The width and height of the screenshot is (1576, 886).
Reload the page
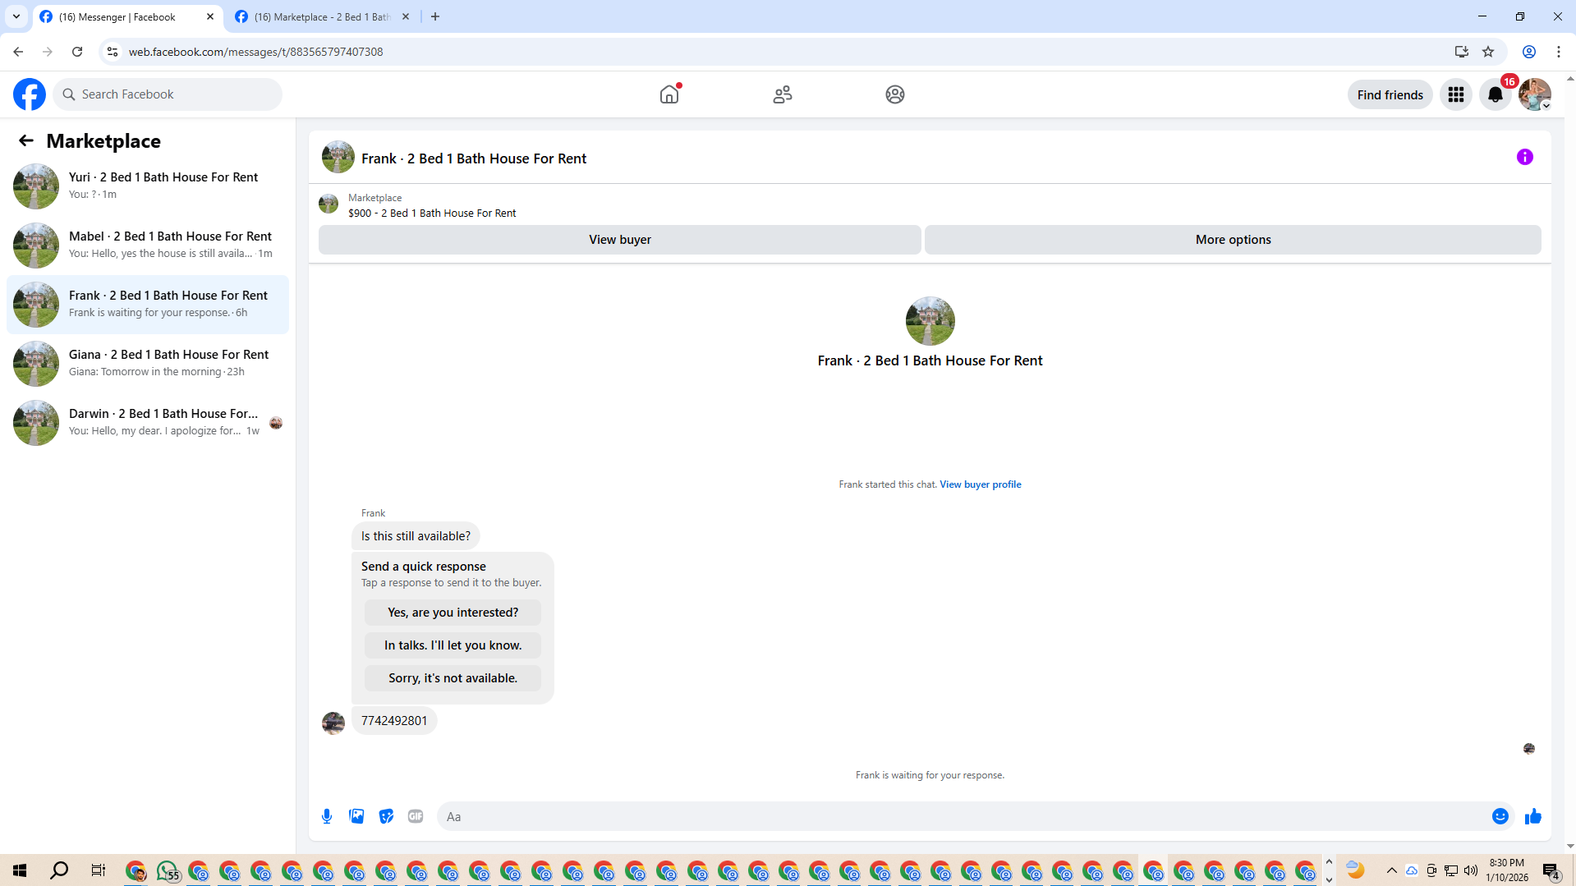pyautogui.click(x=77, y=52)
